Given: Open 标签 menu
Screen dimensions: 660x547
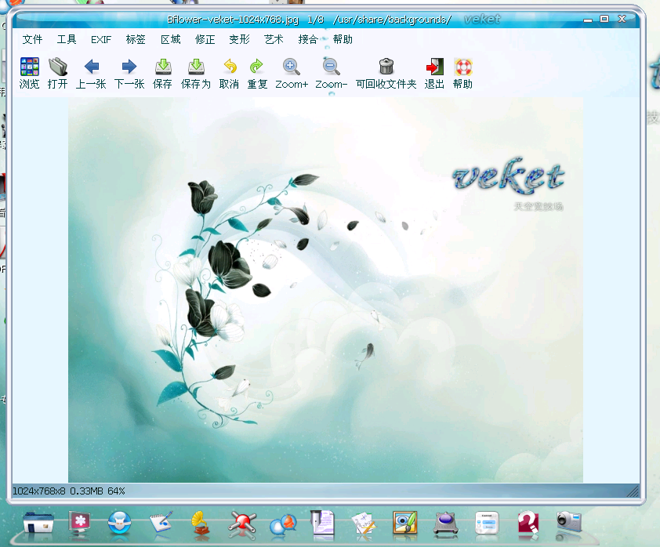Looking at the screenshot, I should pos(136,39).
